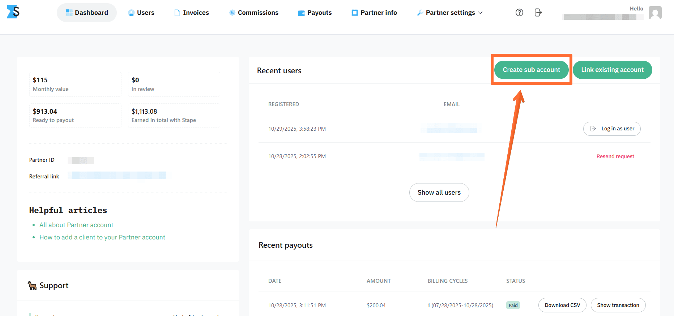
Task: Open the help question mark icon
Action: coord(519,13)
